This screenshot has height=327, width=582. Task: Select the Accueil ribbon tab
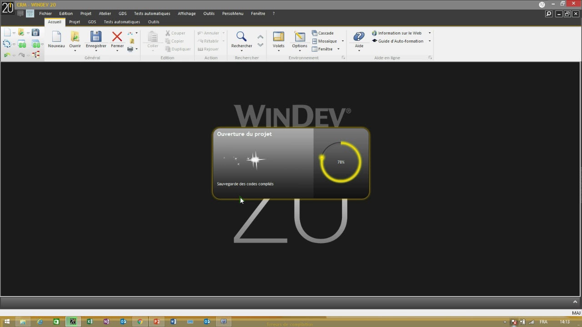(55, 22)
